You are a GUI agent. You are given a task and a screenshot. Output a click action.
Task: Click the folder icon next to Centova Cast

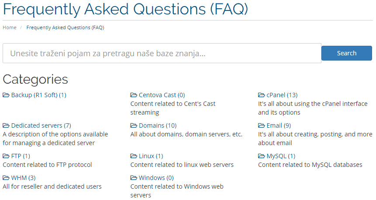tap(134, 95)
